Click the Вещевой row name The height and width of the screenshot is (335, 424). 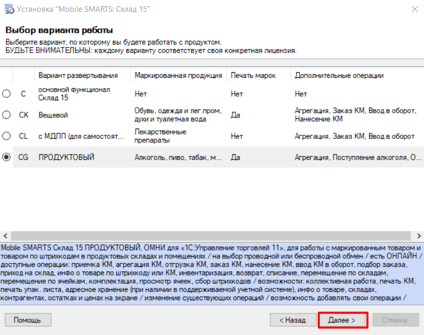pos(53,115)
